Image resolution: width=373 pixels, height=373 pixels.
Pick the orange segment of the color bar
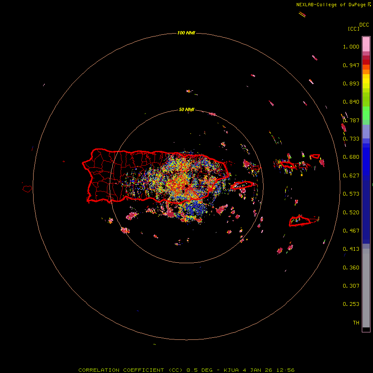[366, 72]
